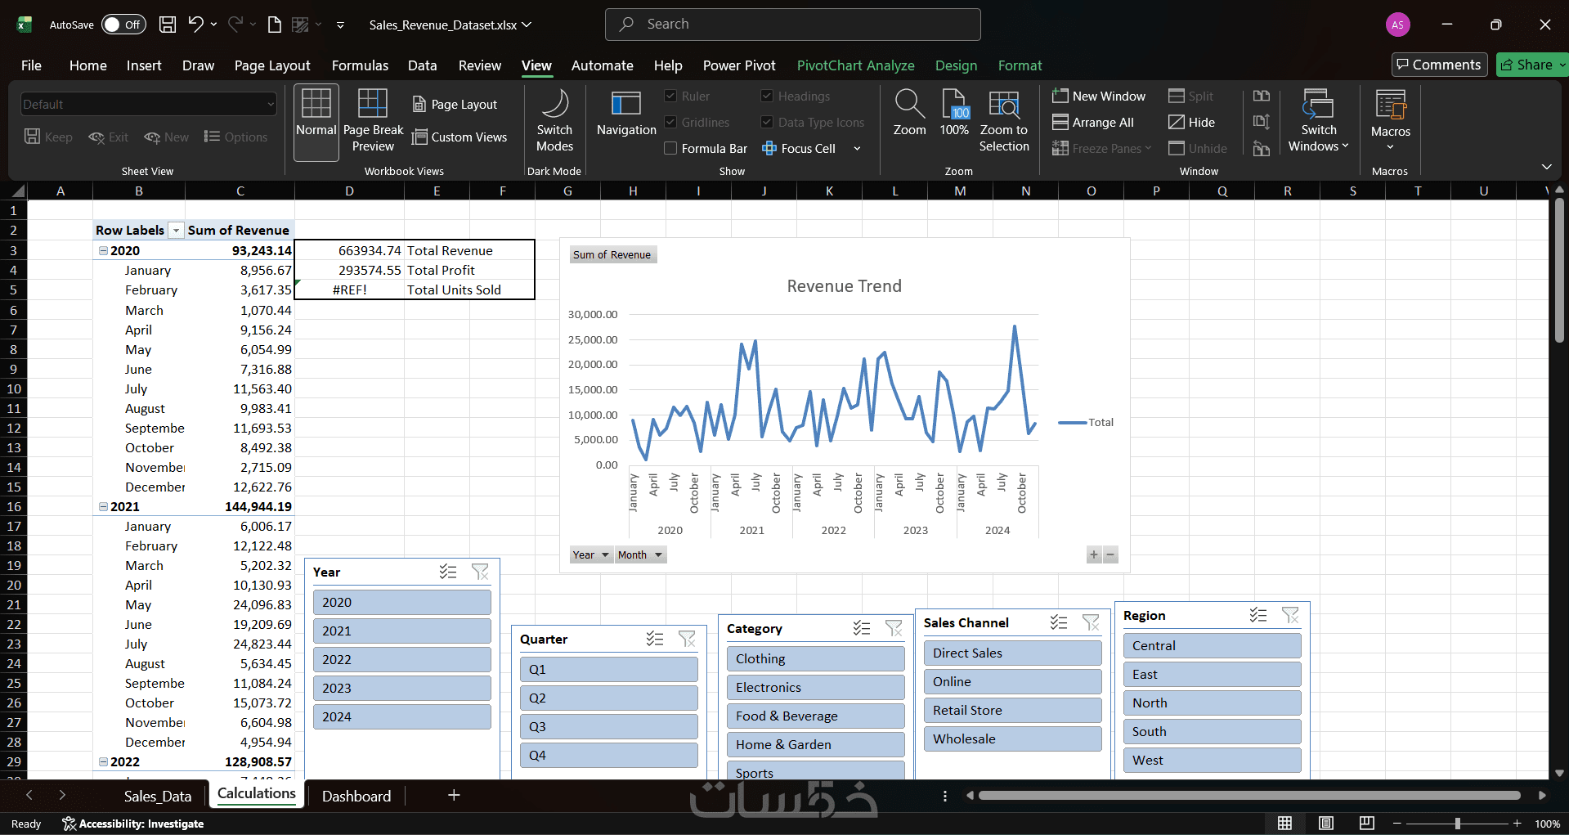Open the PivotChart Analyze ribbon tab
Image resolution: width=1569 pixels, height=835 pixels.
coord(855,65)
